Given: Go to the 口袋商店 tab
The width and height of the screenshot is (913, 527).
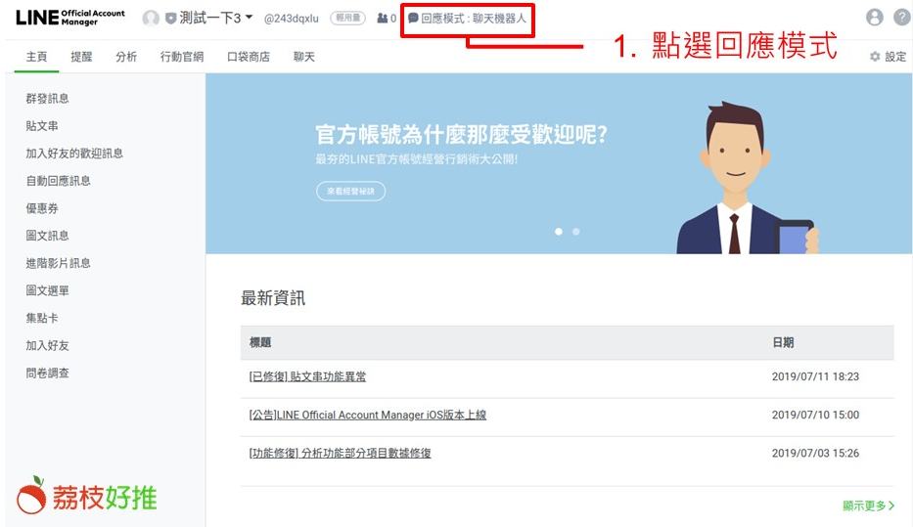Looking at the screenshot, I should [249, 57].
